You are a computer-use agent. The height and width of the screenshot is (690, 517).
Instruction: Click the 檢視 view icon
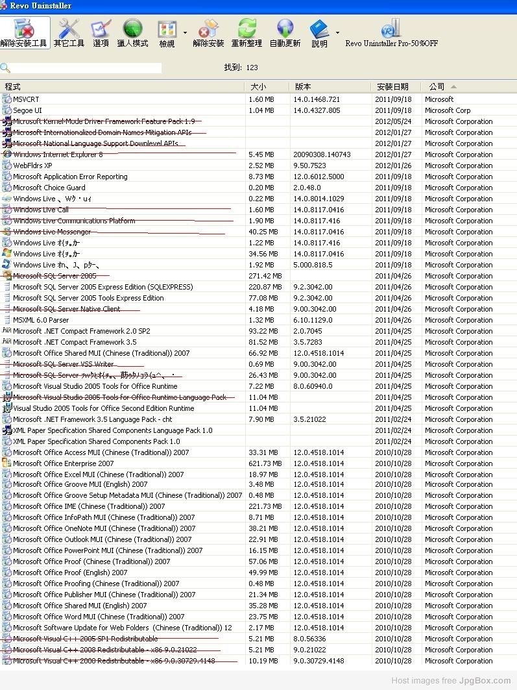tap(167, 34)
